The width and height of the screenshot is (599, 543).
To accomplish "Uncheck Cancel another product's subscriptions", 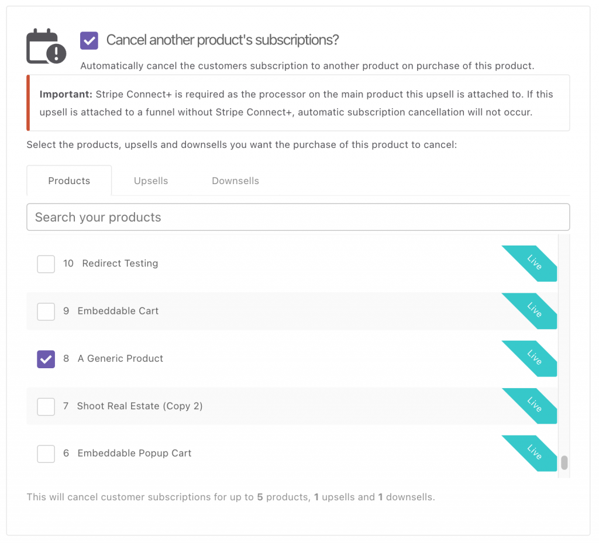I will click(89, 40).
